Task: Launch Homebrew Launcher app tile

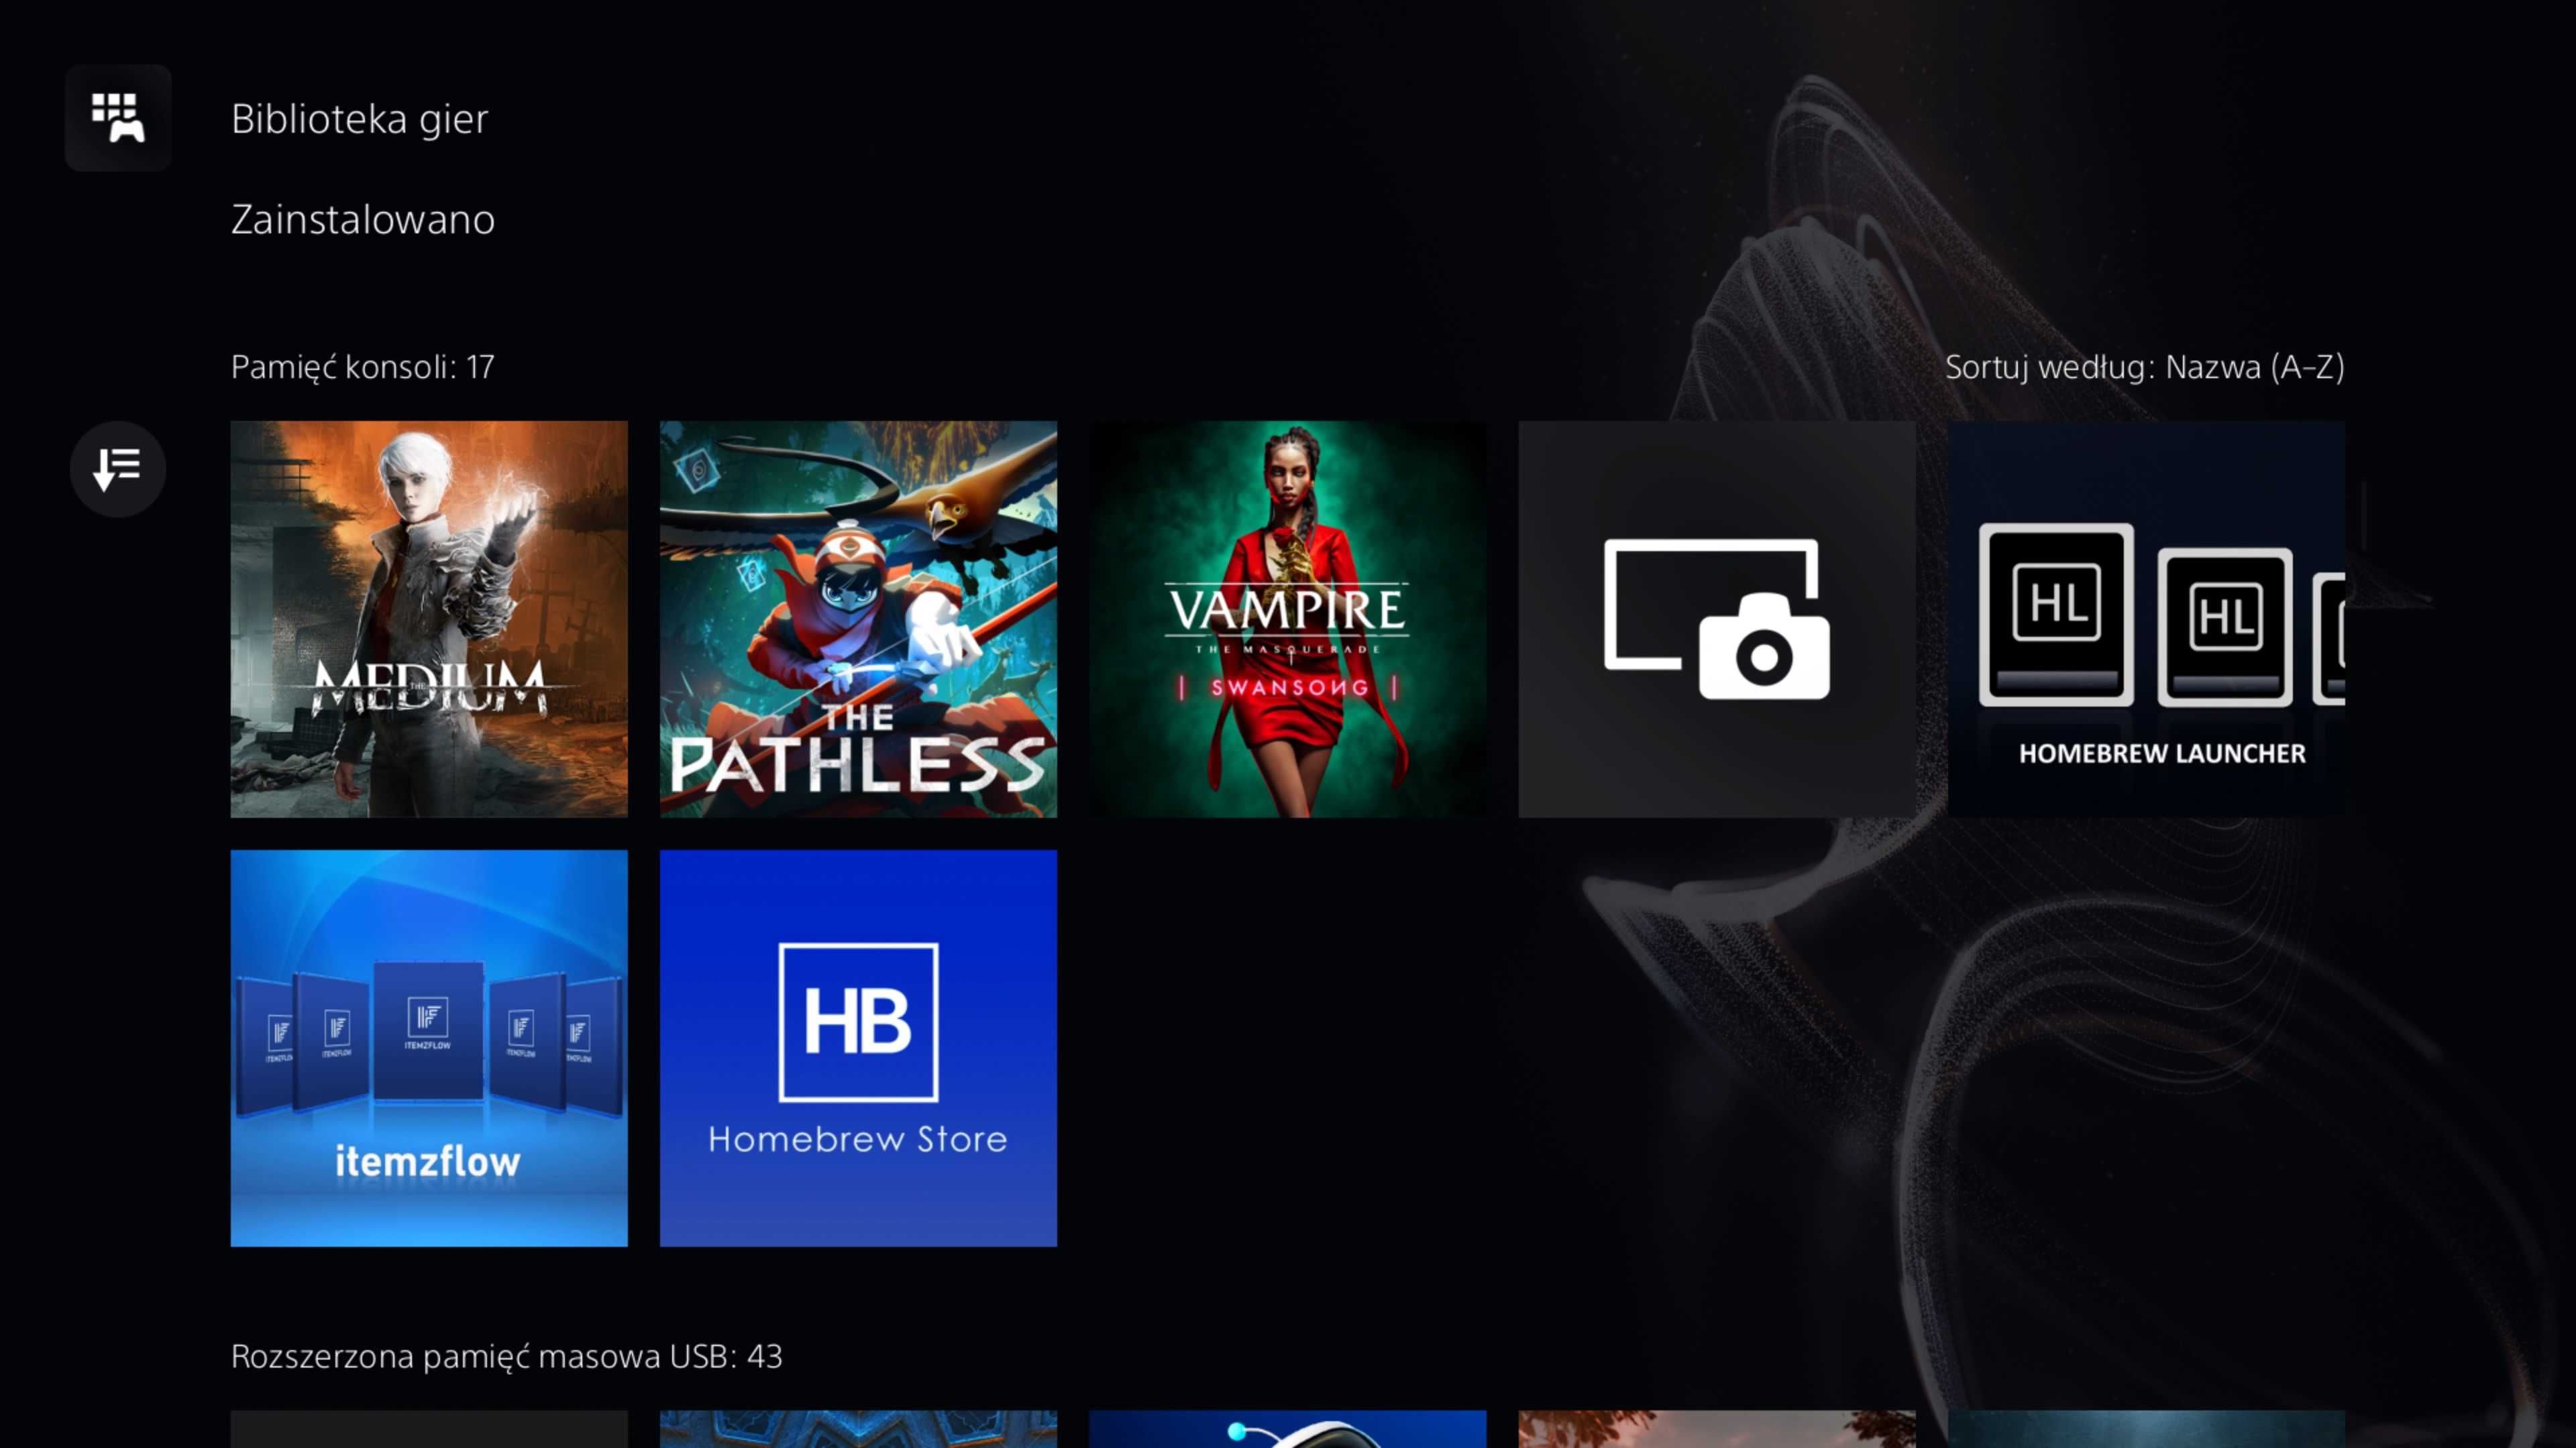Action: pyautogui.click(x=2146, y=619)
